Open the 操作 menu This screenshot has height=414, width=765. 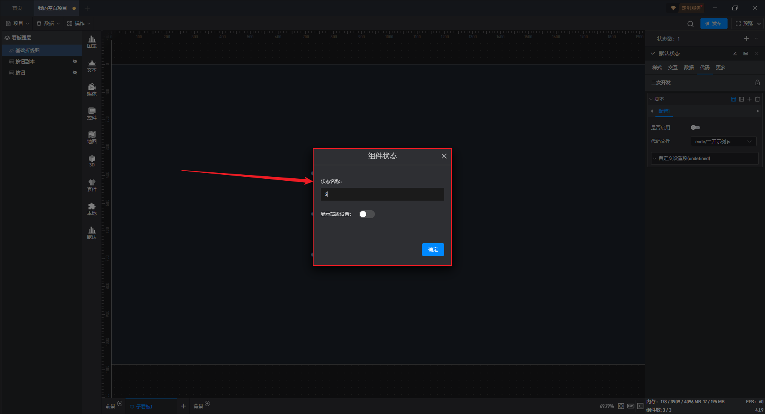click(79, 23)
